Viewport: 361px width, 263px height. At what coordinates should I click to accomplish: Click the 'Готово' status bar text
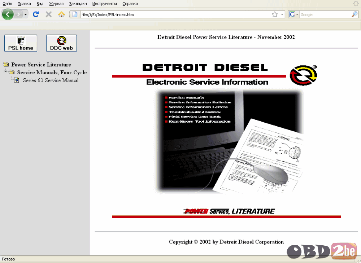pyautogui.click(x=9, y=259)
